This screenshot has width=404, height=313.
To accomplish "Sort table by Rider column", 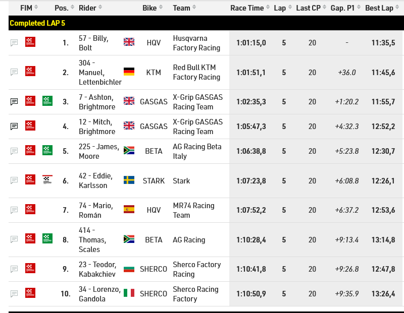I will [x=90, y=8].
